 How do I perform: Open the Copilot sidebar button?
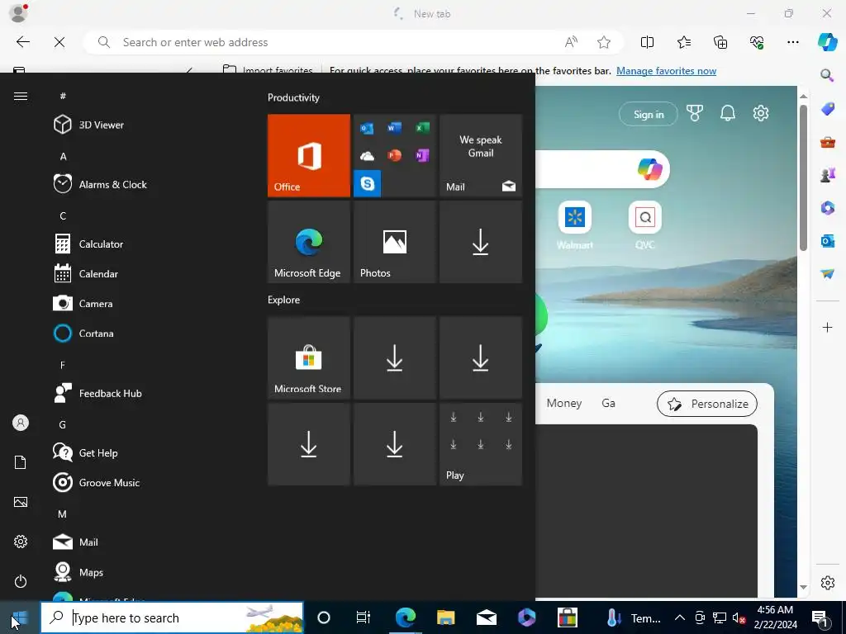[827, 42]
